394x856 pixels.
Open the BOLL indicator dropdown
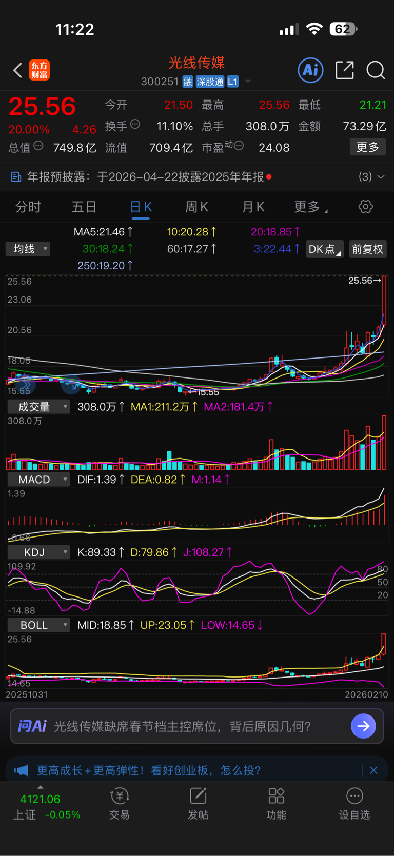click(x=38, y=625)
